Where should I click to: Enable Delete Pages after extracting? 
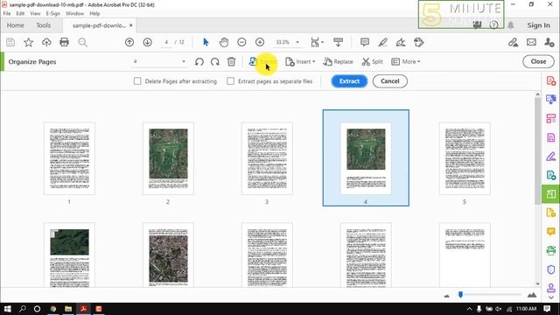click(x=137, y=81)
